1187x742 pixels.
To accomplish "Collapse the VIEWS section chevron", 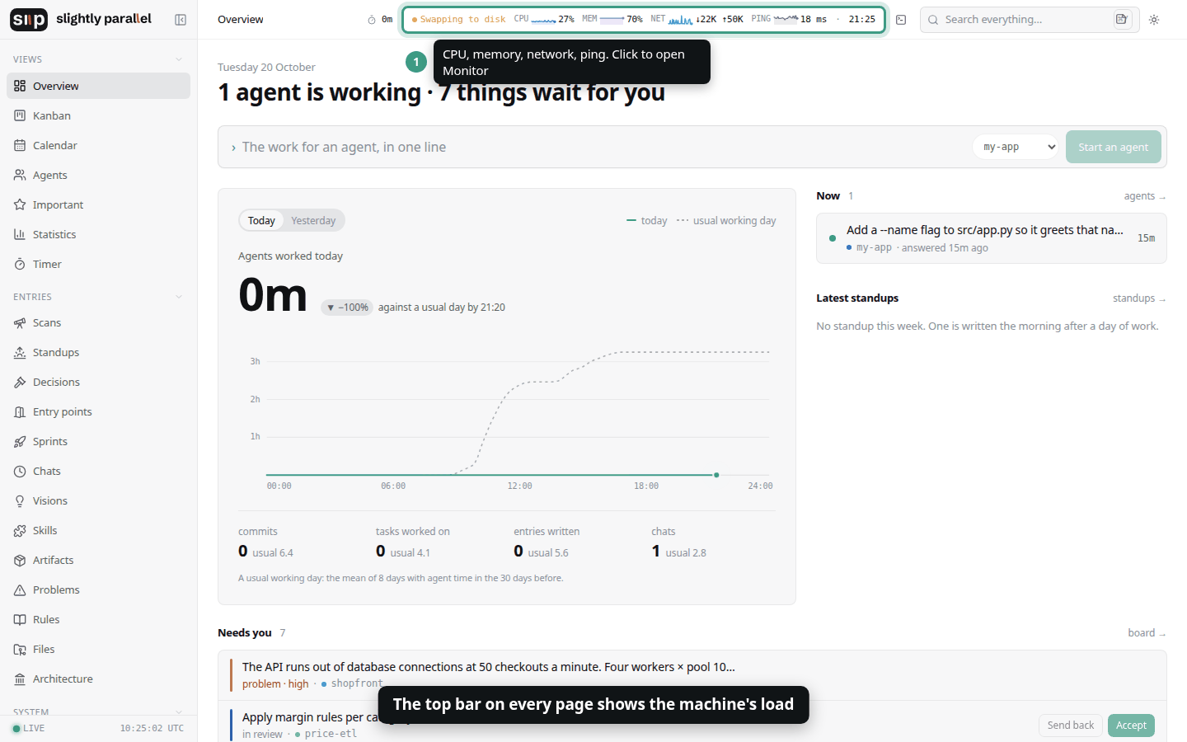I will (179, 59).
